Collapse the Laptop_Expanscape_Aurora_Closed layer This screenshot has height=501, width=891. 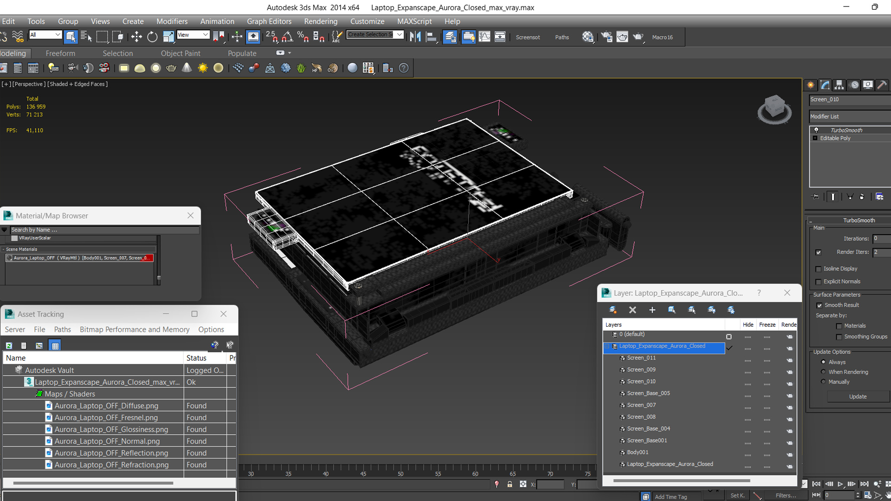pos(607,346)
